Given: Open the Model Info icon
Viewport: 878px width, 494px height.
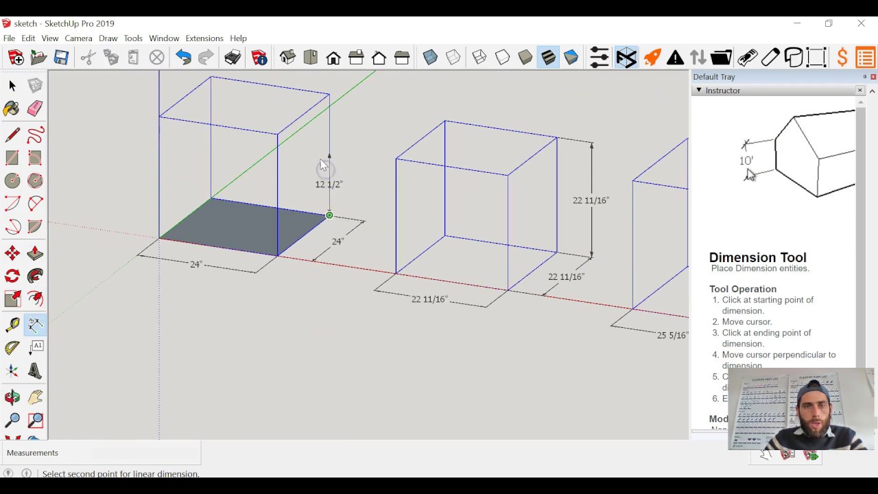Looking at the screenshot, I should [259, 58].
